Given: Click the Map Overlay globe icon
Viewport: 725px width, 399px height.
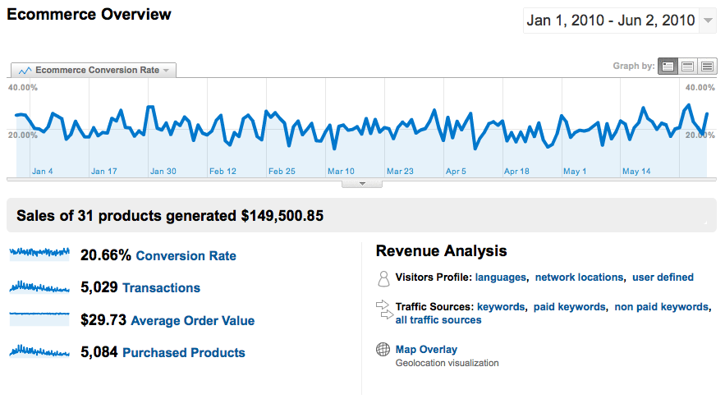Looking at the screenshot, I should [383, 350].
